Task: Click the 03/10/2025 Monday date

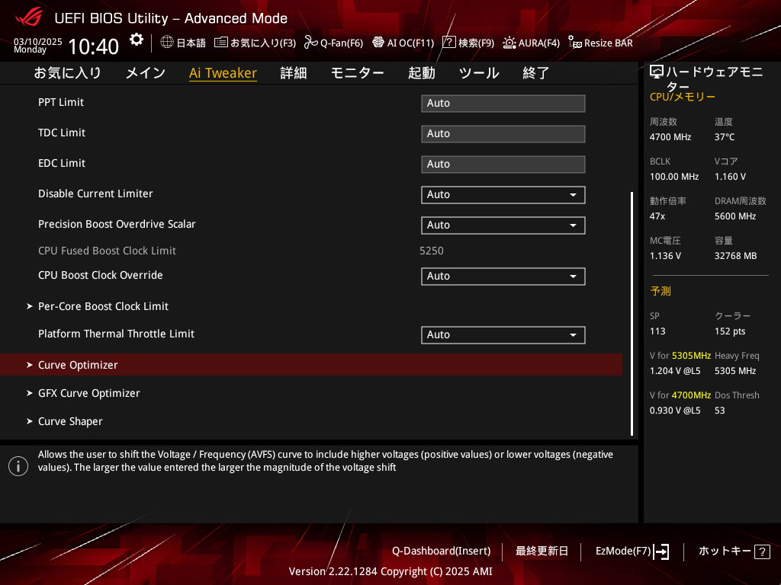Action: pyautogui.click(x=38, y=45)
